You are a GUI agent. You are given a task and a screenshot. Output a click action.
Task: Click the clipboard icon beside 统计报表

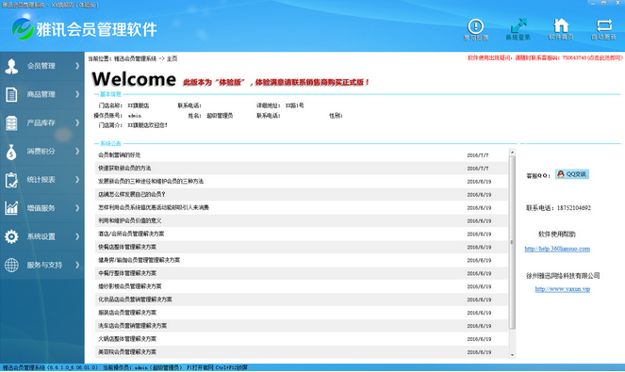(11, 180)
